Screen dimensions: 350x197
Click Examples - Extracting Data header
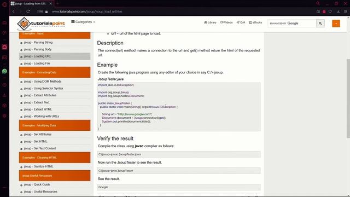[x=55, y=72]
